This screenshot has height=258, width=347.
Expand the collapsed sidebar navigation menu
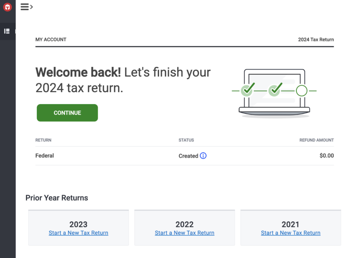(x=25, y=7)
